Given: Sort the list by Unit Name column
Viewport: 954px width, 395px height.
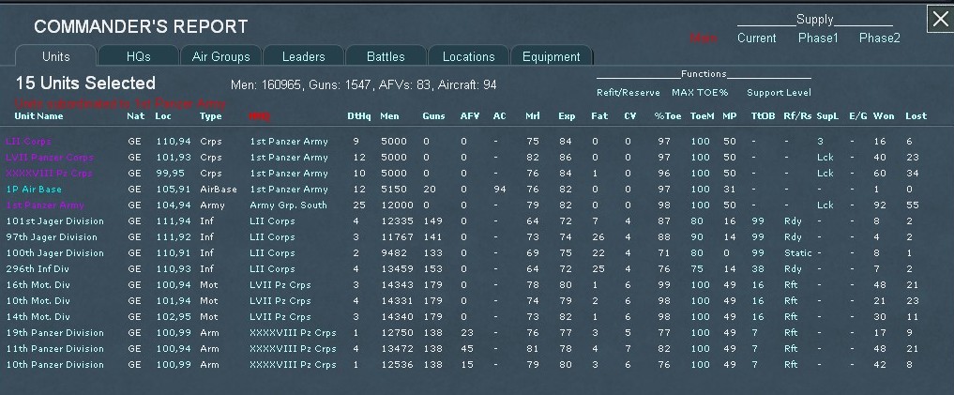Looking at the screenshot, I should (x=35, y=116).
